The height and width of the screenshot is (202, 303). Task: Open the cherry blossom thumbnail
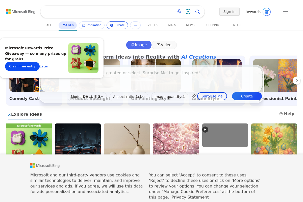click(176, 139)
